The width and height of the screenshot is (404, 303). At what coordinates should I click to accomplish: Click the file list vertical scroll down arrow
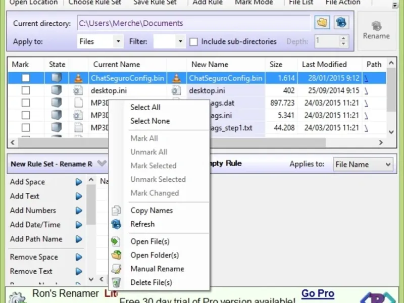[x=391, y=132]
